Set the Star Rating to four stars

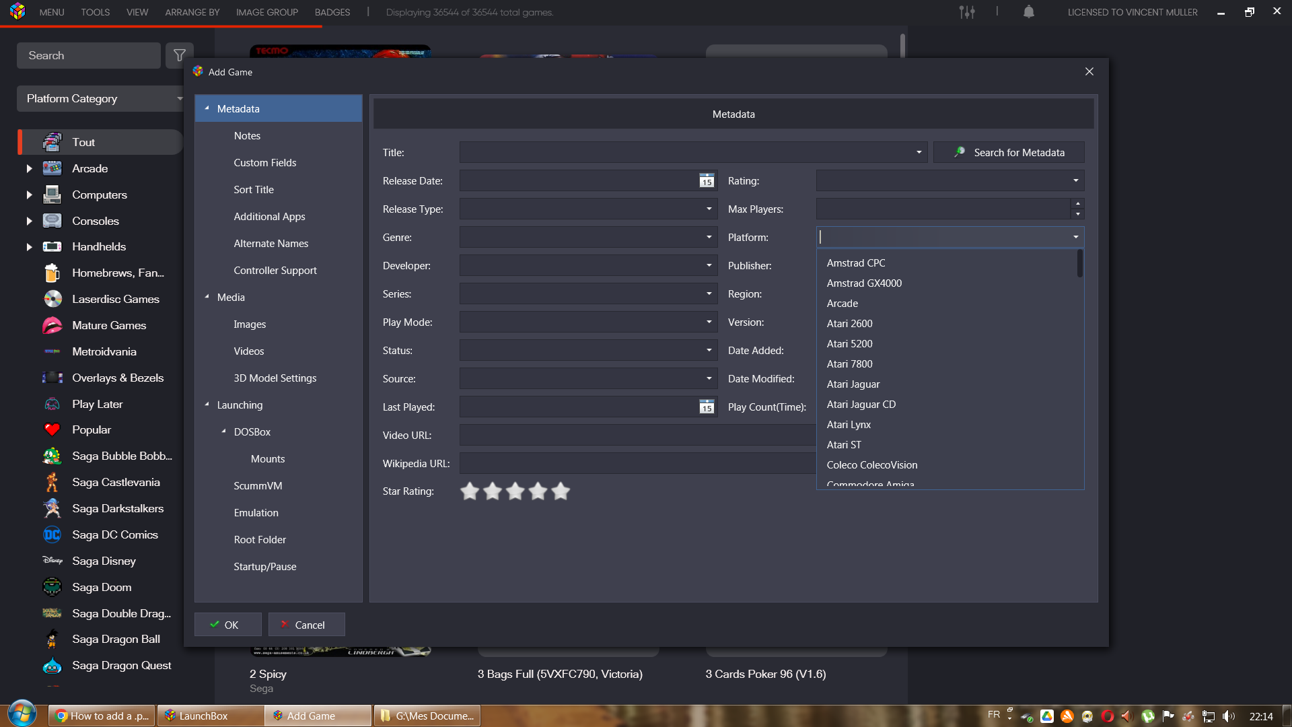point(538,491)
